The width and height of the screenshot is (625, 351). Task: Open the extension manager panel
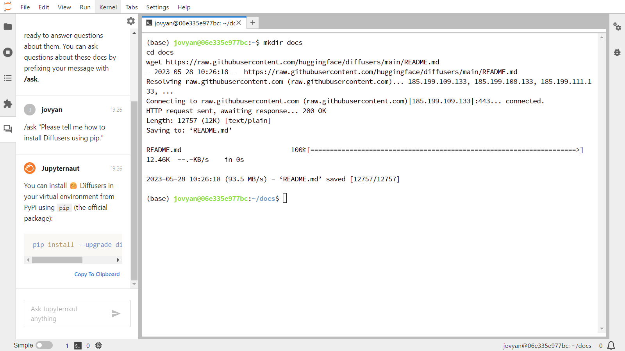[x=8, y=104]
